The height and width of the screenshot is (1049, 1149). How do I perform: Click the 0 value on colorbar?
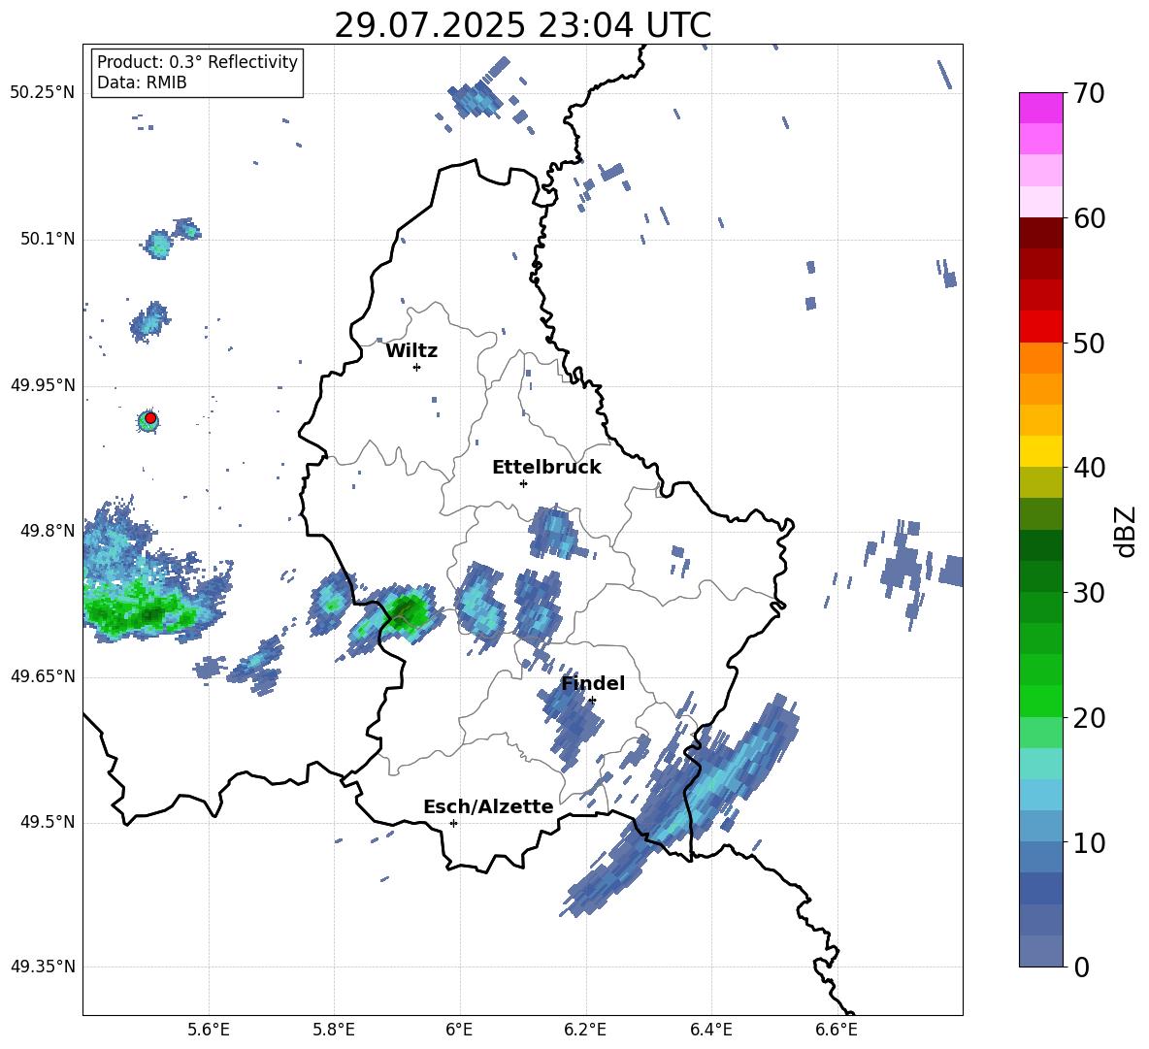[x=1081, y=967]
